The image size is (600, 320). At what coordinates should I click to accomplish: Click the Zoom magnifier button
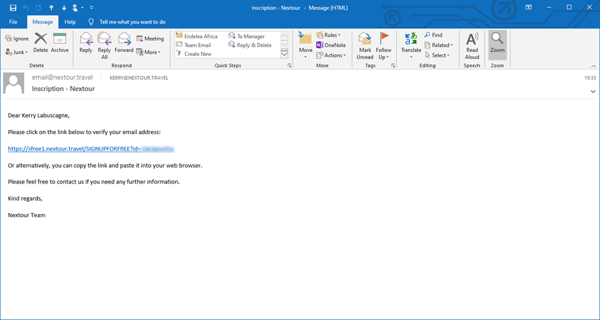point(497,45)
